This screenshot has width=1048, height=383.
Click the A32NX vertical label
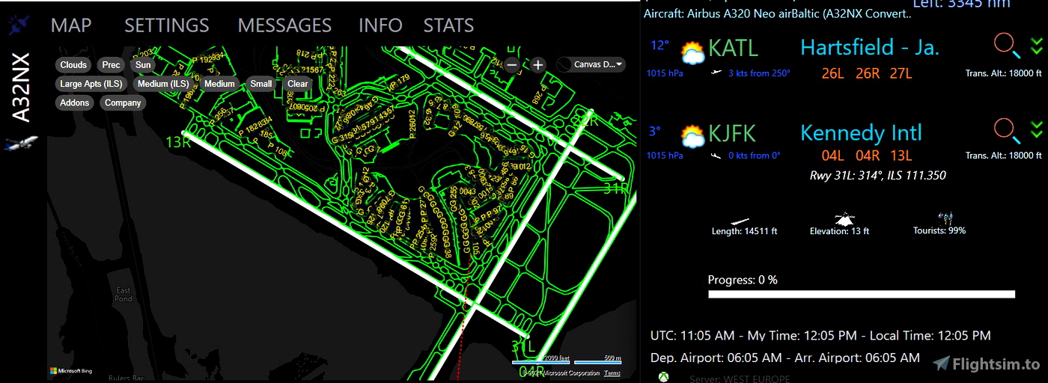21,88
